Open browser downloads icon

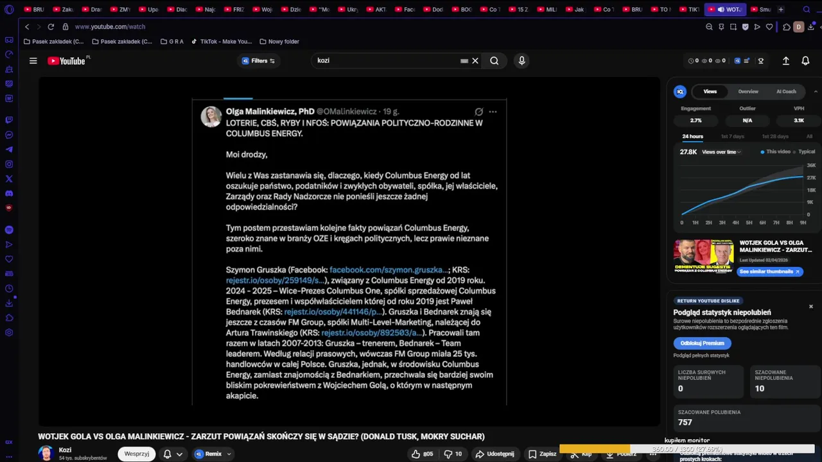812,27
